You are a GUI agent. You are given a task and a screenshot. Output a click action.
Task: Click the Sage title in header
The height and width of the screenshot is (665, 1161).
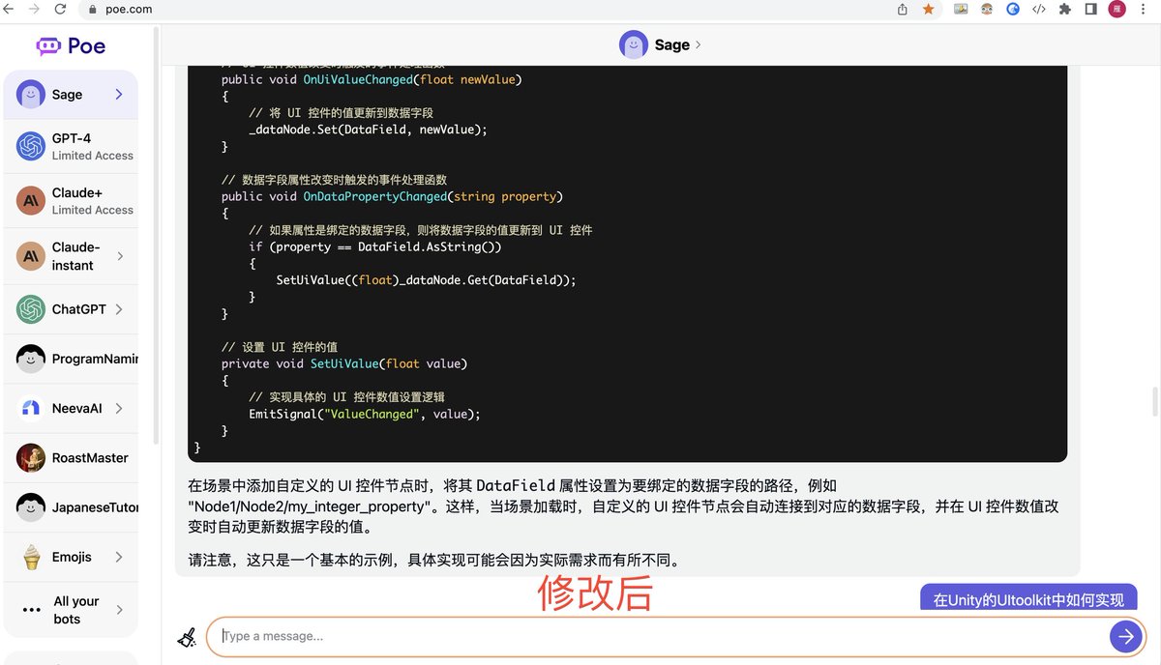(672, 44)
